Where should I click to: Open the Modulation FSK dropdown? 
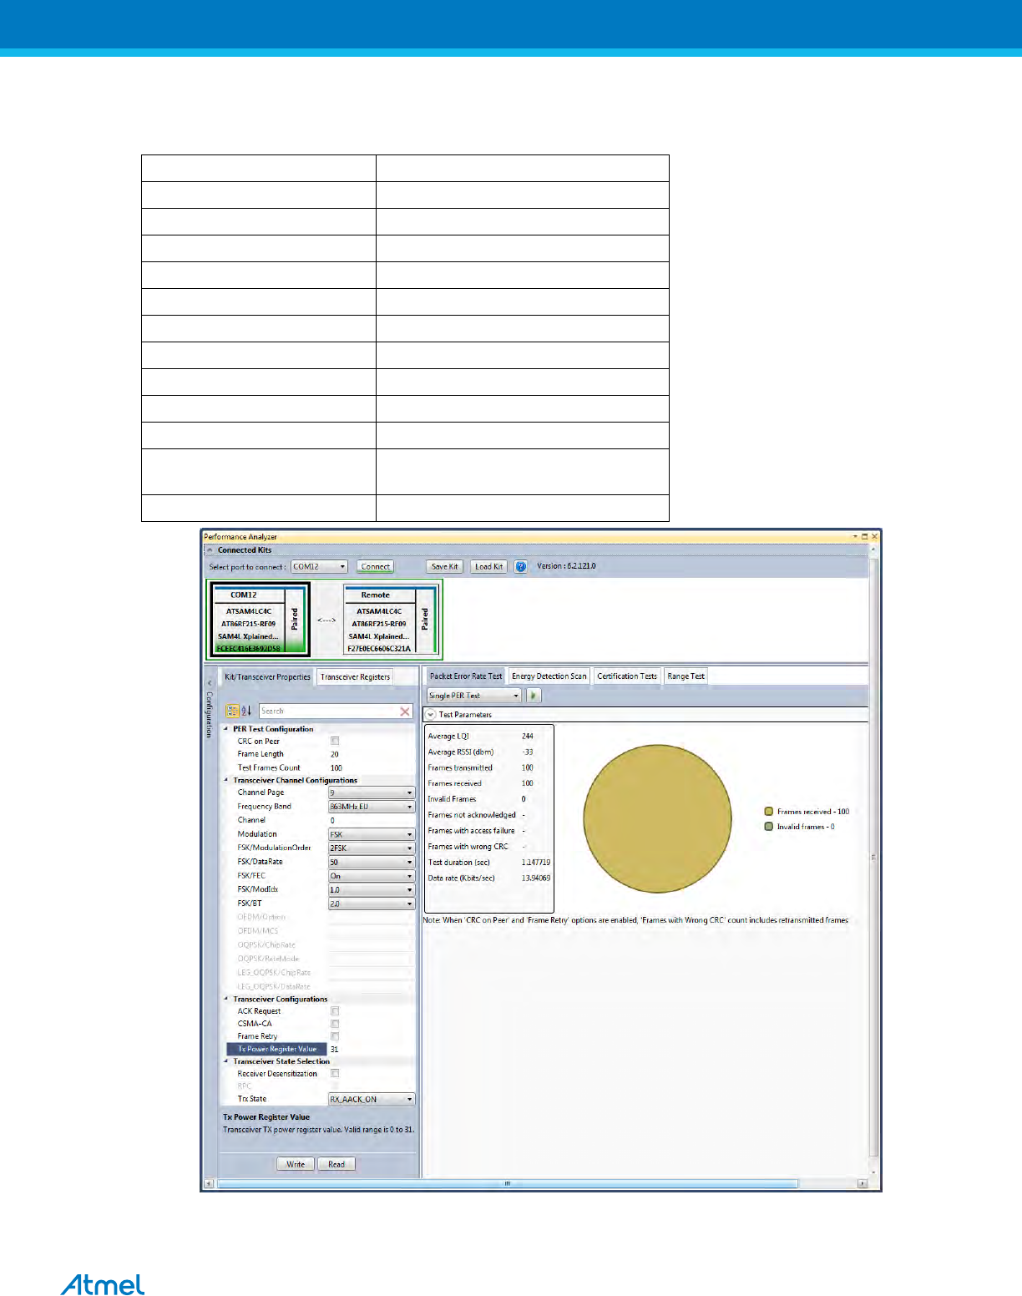click(x=372, y=834)
